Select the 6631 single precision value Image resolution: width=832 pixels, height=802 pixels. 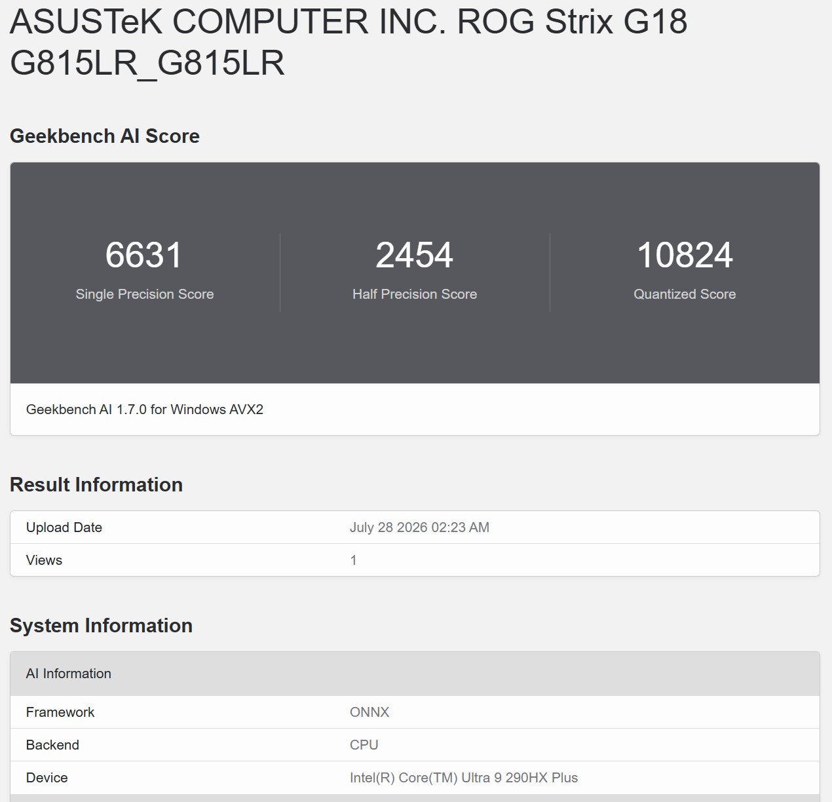click(144, 255)
